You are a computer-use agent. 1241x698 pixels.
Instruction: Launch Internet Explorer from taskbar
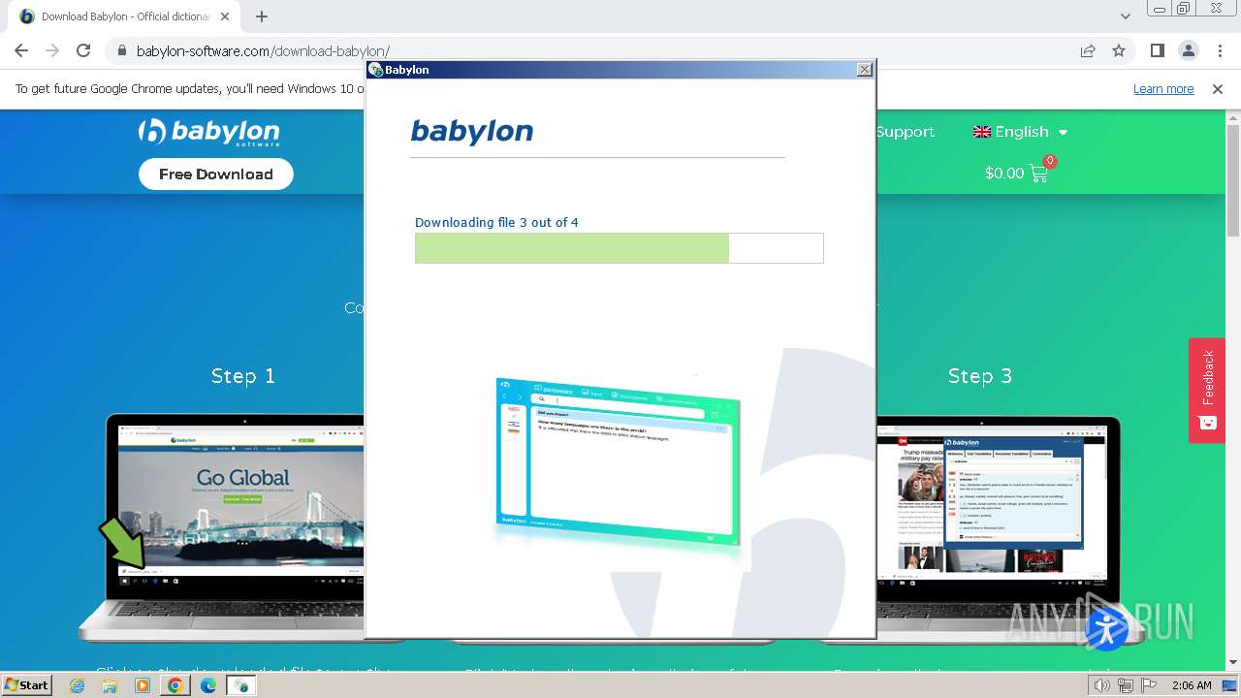[x=78, y=685]
